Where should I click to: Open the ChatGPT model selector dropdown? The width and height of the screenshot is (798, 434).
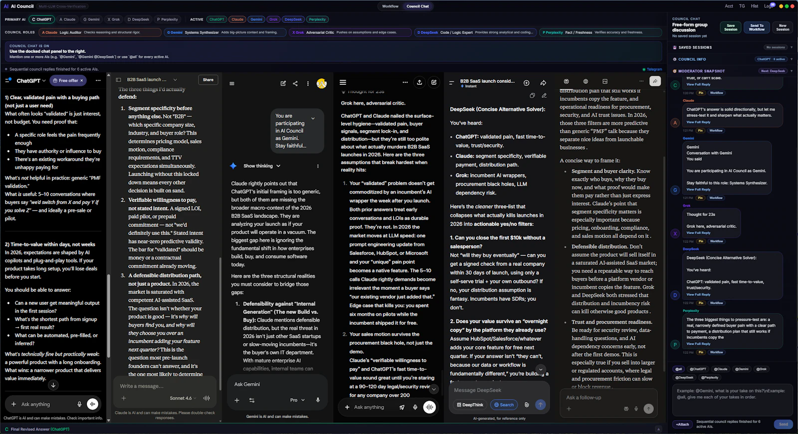tap(31, 80)
